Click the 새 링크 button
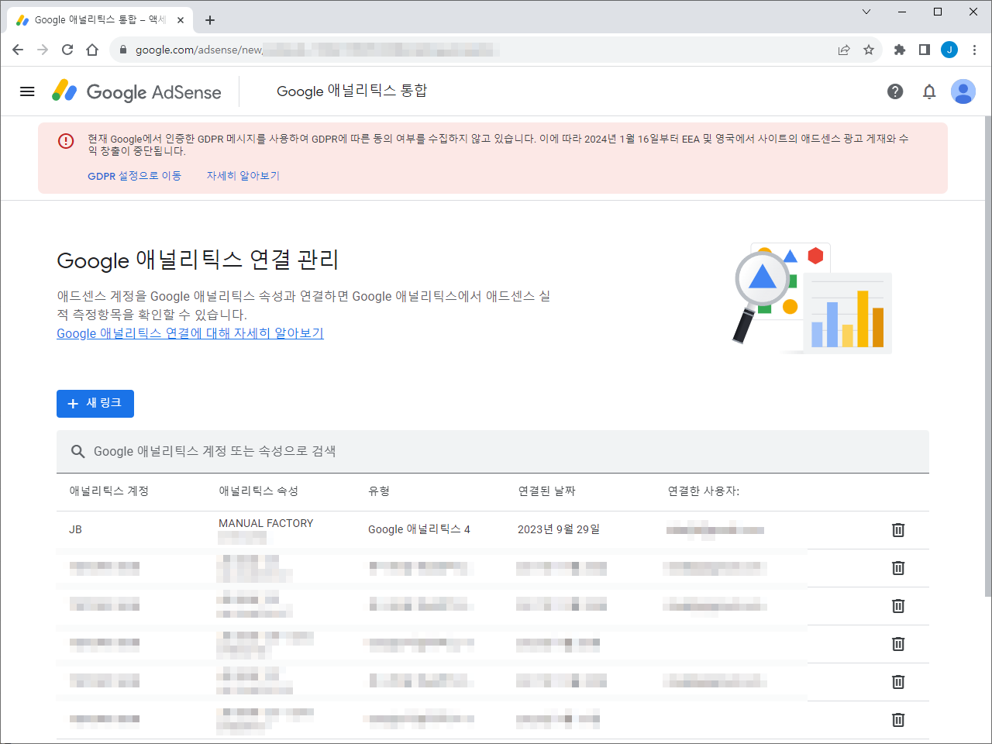 click(x=95, y=404)
